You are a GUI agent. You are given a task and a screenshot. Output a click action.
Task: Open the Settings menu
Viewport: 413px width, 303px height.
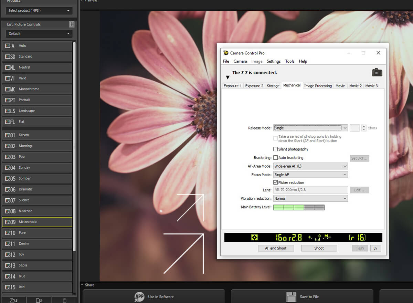pyautogui.click(x=274, y=61)
